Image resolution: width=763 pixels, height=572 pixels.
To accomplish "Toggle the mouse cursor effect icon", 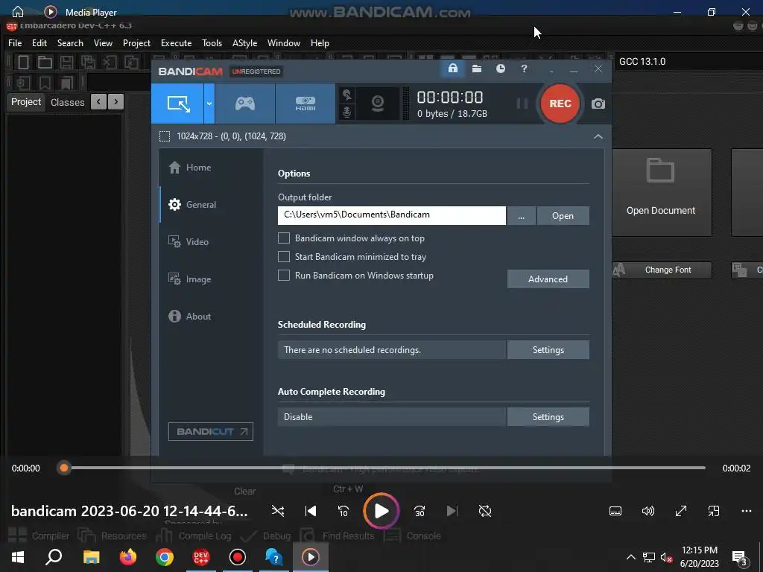I will 347,95.
